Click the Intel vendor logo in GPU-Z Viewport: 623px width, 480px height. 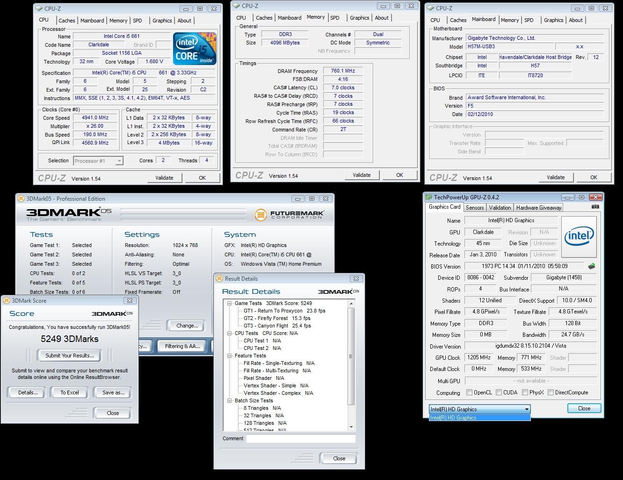click(x=579, y=236)
